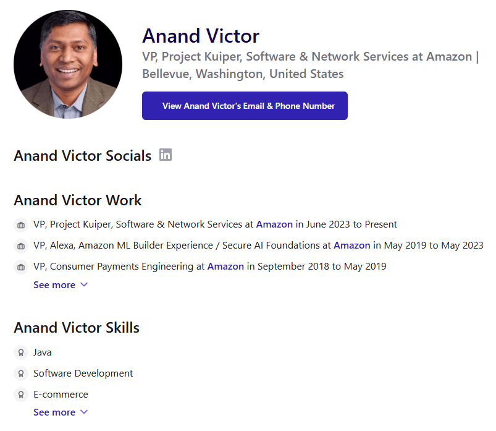Click 'in September 2018 to May 2019' text
The height and width of the screenshot is (431, 496).
pos(316,267)
